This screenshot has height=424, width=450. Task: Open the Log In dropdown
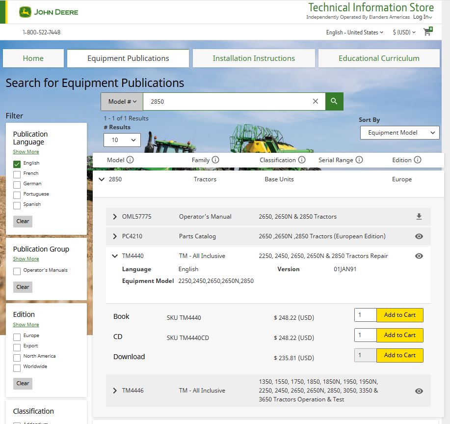tap(423, 17)
